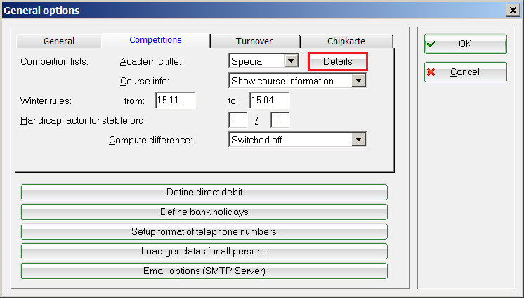This screenshot has height=298, width=524.
Task: Click Load geodatas for all persons
Action: coord(204,251)
